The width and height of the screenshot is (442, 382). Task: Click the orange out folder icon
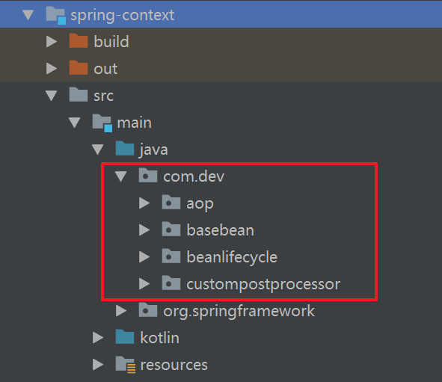(x=79, y=68)
